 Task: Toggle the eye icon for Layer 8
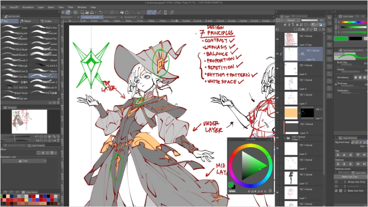click(x=278, y=68)
